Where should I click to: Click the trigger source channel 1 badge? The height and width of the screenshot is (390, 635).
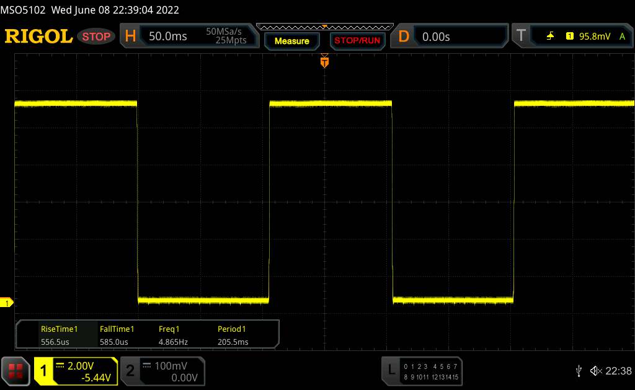point(570,37)
